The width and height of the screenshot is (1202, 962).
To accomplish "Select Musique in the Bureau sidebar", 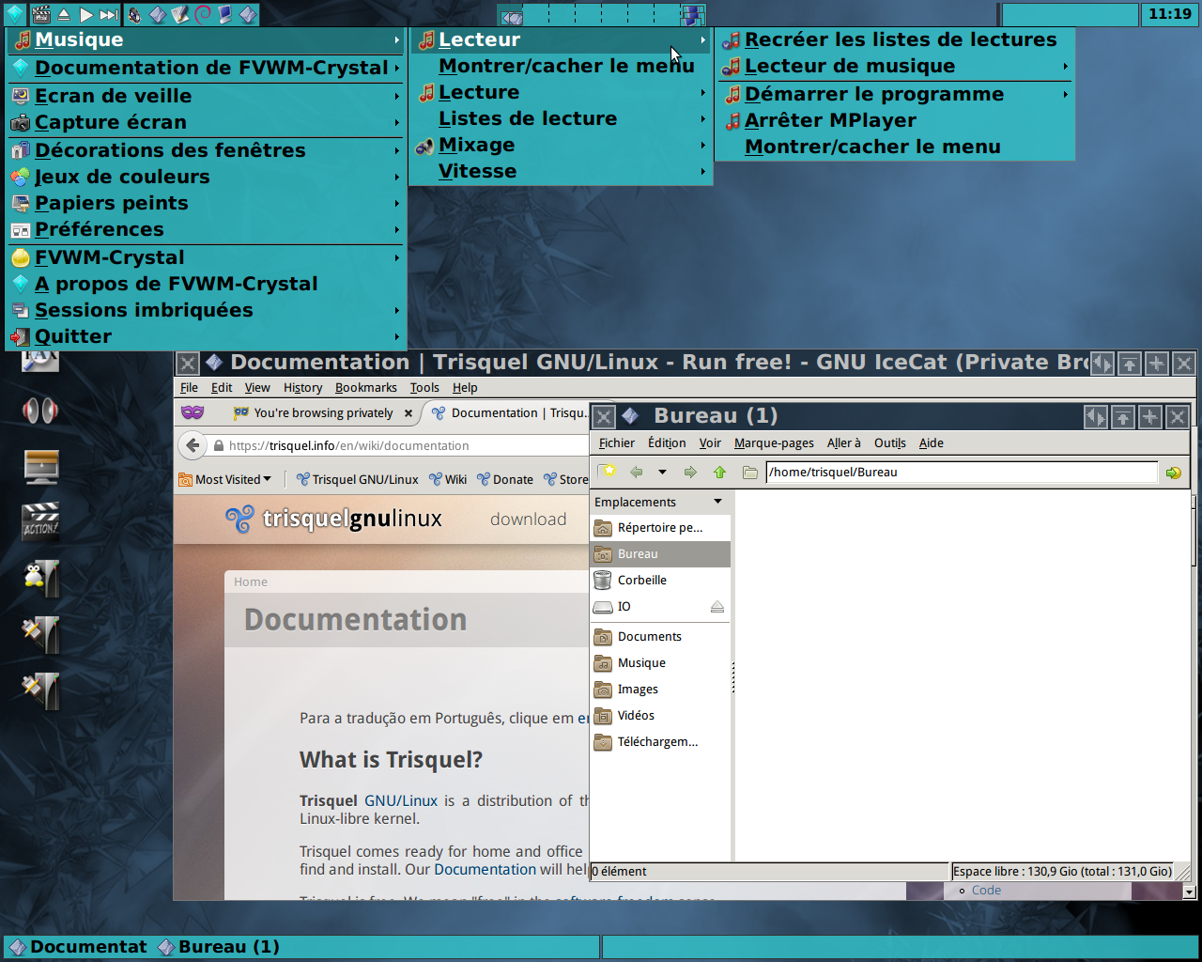I will tap(660, 663).
